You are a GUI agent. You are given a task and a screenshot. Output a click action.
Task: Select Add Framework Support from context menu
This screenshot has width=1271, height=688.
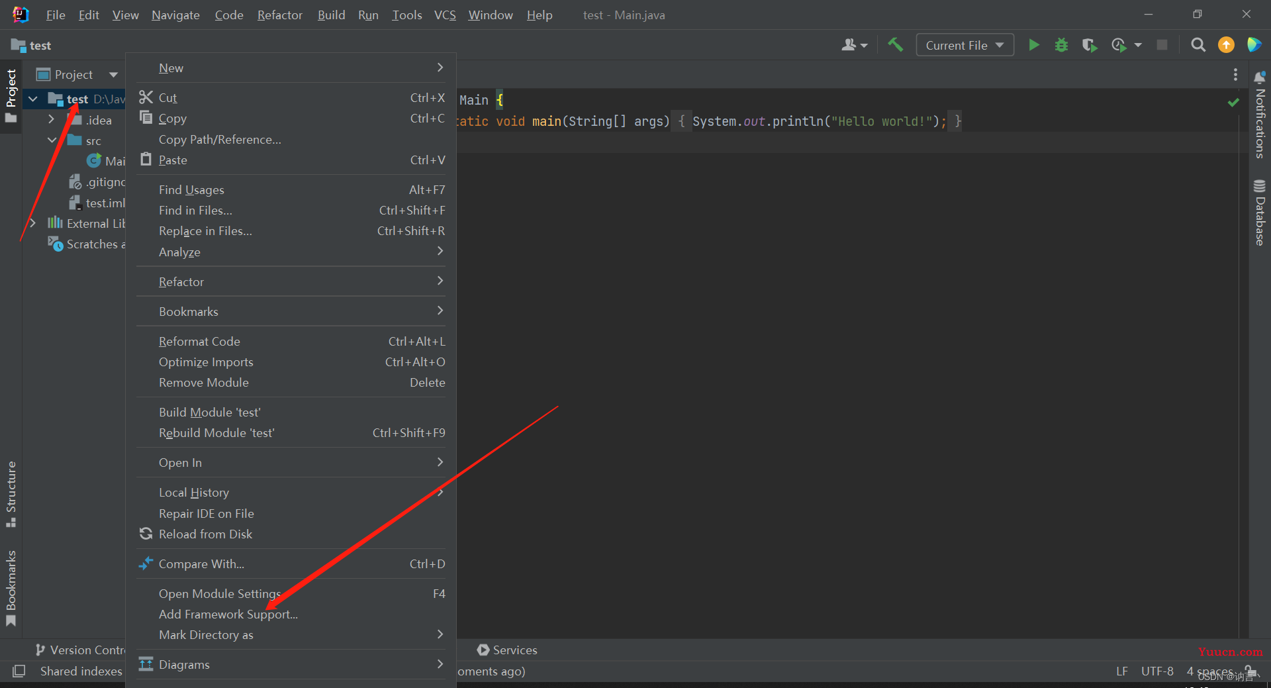tap(228, 614)
